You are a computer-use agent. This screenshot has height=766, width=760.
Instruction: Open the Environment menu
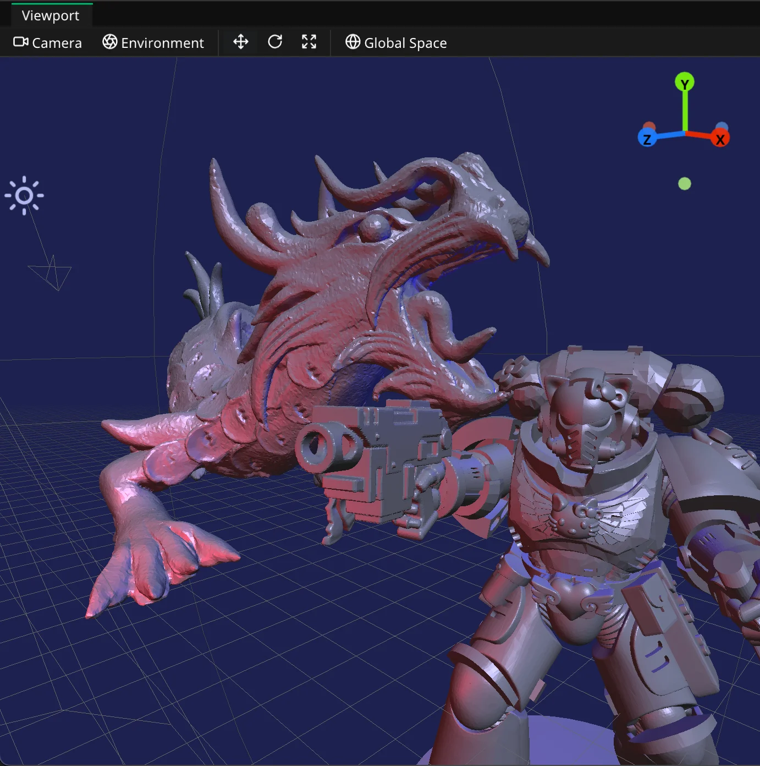coord(153,43)
